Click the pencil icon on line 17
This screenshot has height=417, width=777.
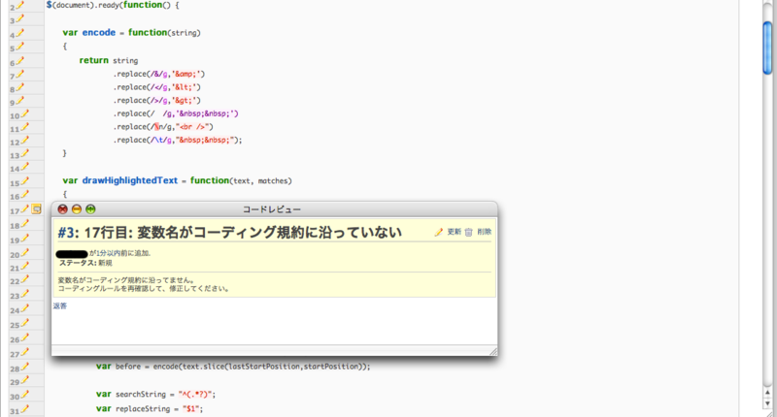pyautogui.click(x=24, y=209)
